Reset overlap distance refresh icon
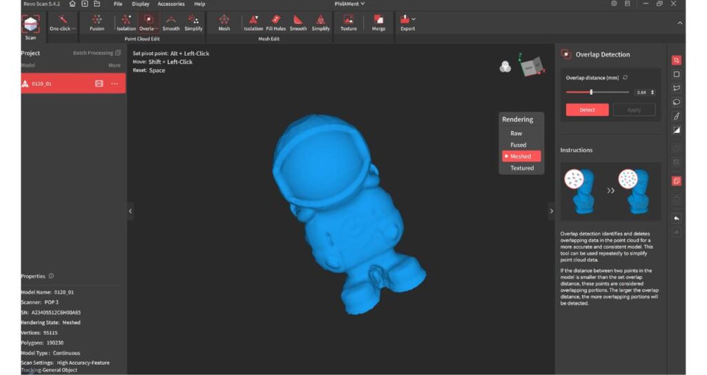This screenshot has height=375, width=707. coord(626,77)
